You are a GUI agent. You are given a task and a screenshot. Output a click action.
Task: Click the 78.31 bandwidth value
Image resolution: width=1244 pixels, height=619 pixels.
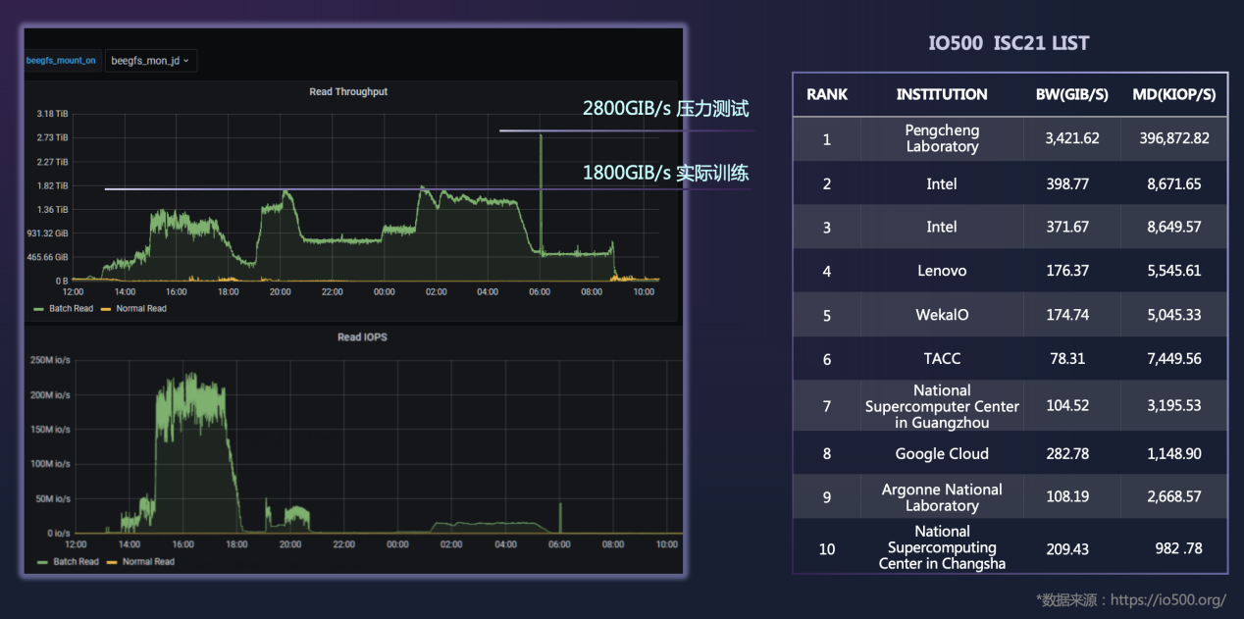pos(1067,359)
